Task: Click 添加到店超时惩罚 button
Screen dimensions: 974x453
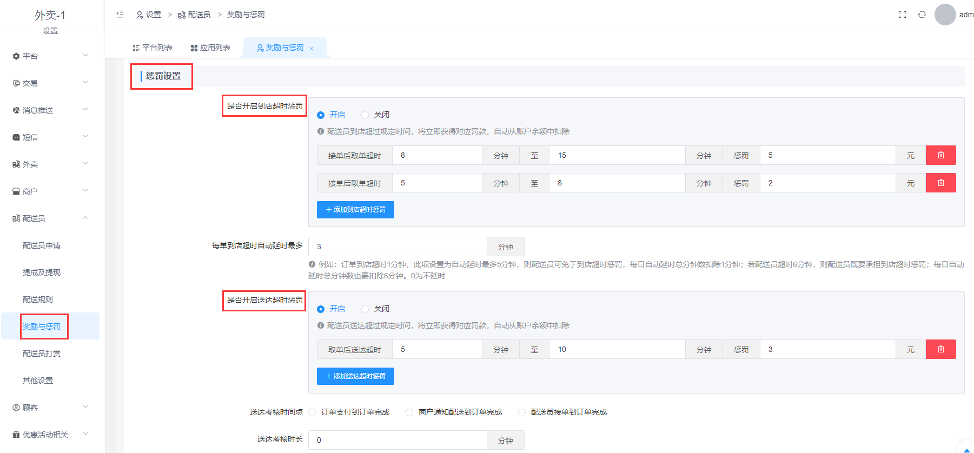Action: (x=355, y=210)
